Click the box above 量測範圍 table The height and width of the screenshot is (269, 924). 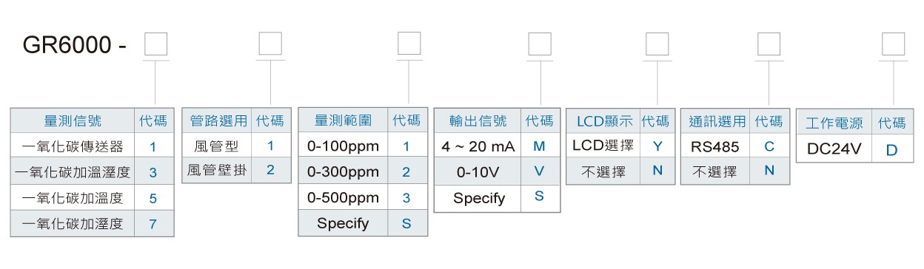coord(409,44)
